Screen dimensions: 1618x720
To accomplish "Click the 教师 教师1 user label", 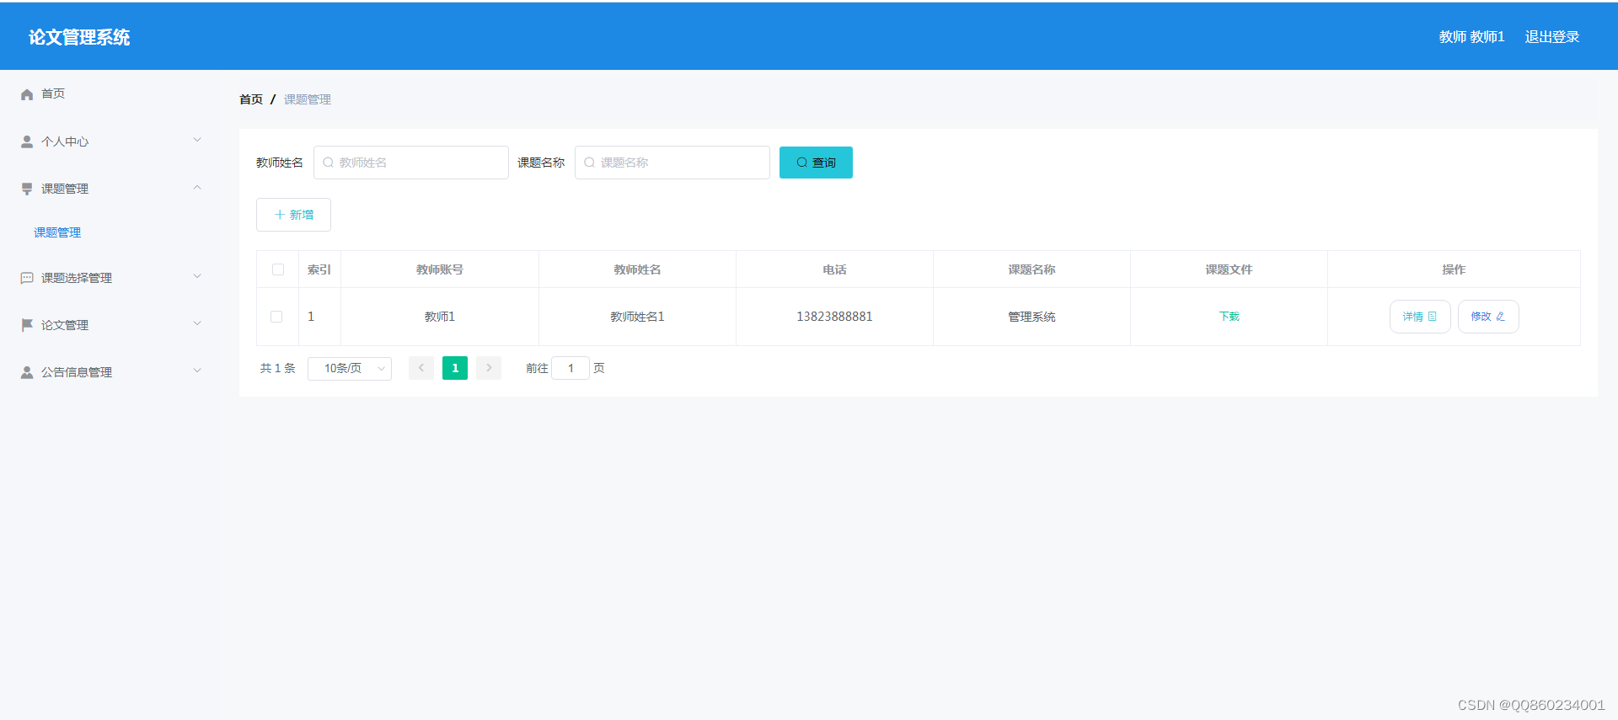I will pyautogui.click(x=1471, y=37).
